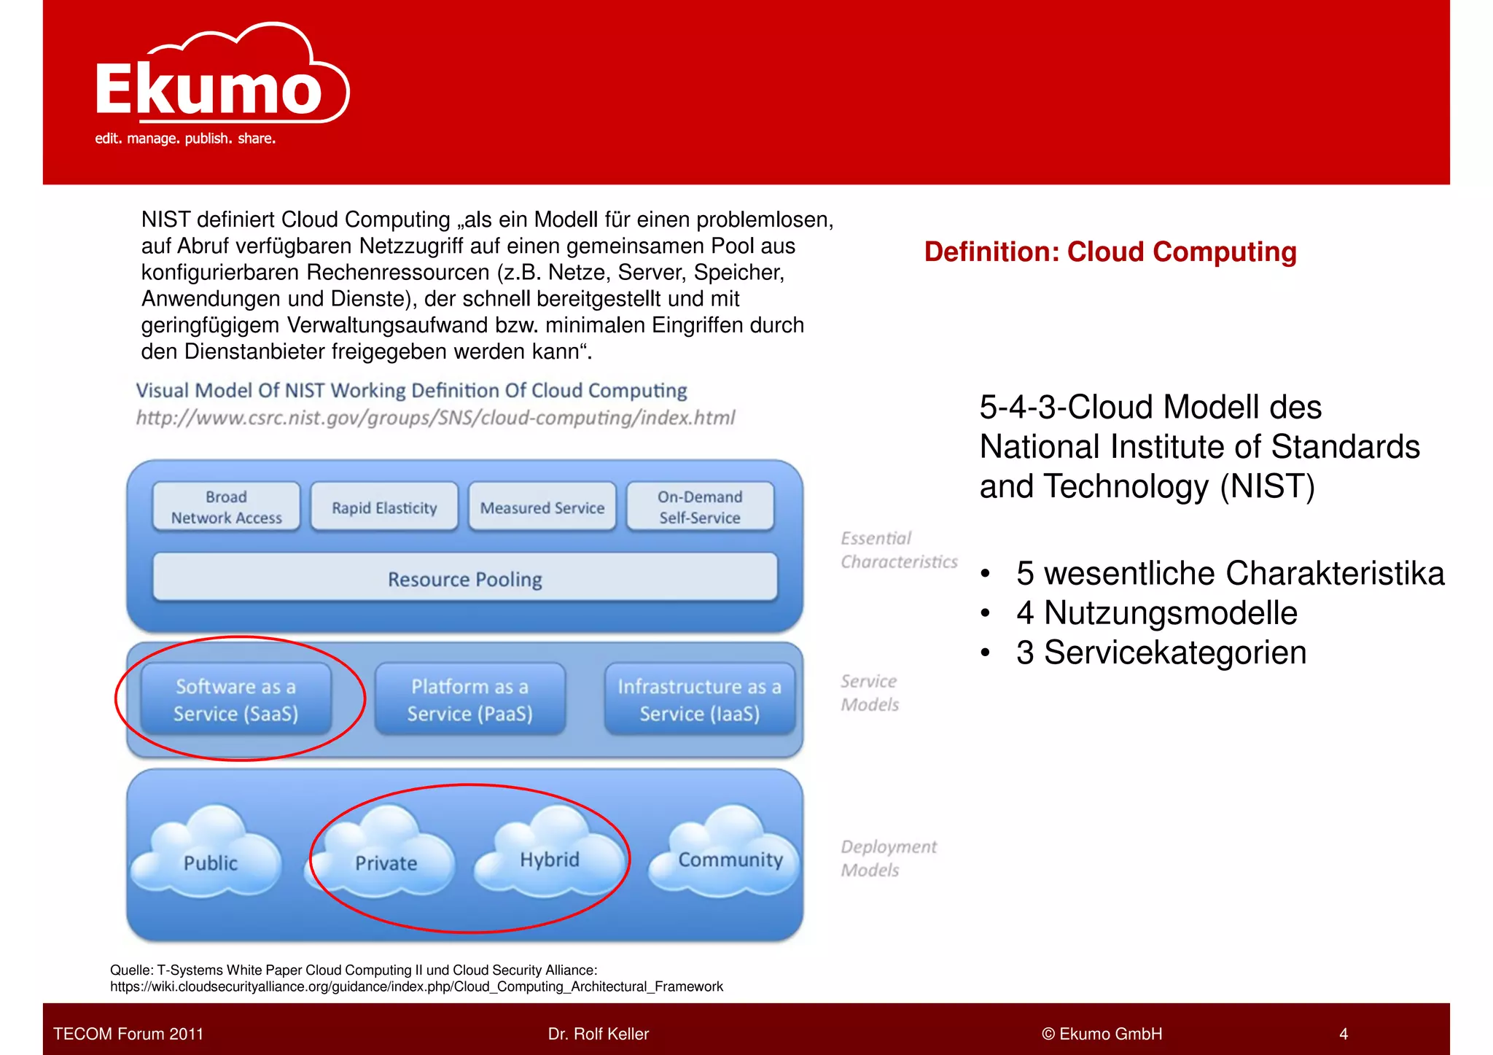Click 'Quelle: T-Systems White Paper' source line
The width and height of the screenshot is (1493, 1055).
coord(354,970)
